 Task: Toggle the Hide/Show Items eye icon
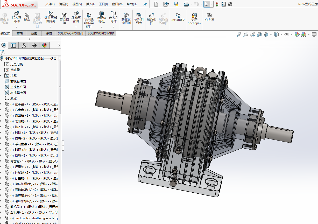click(x=286, y=34)
